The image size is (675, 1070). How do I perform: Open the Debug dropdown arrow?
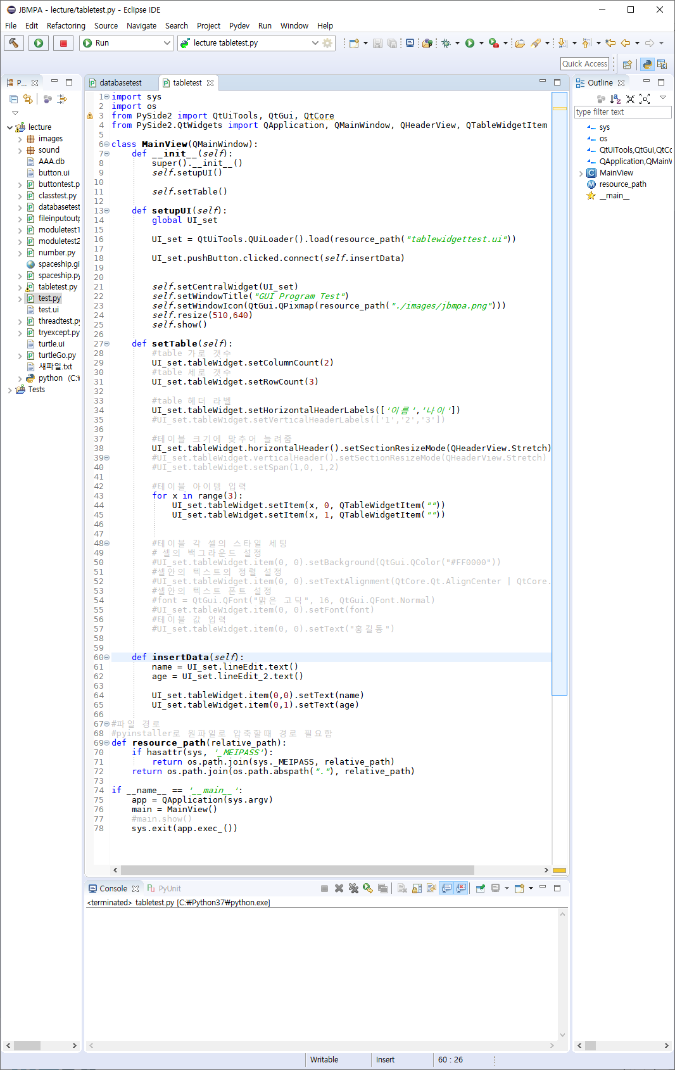(457, 43)
